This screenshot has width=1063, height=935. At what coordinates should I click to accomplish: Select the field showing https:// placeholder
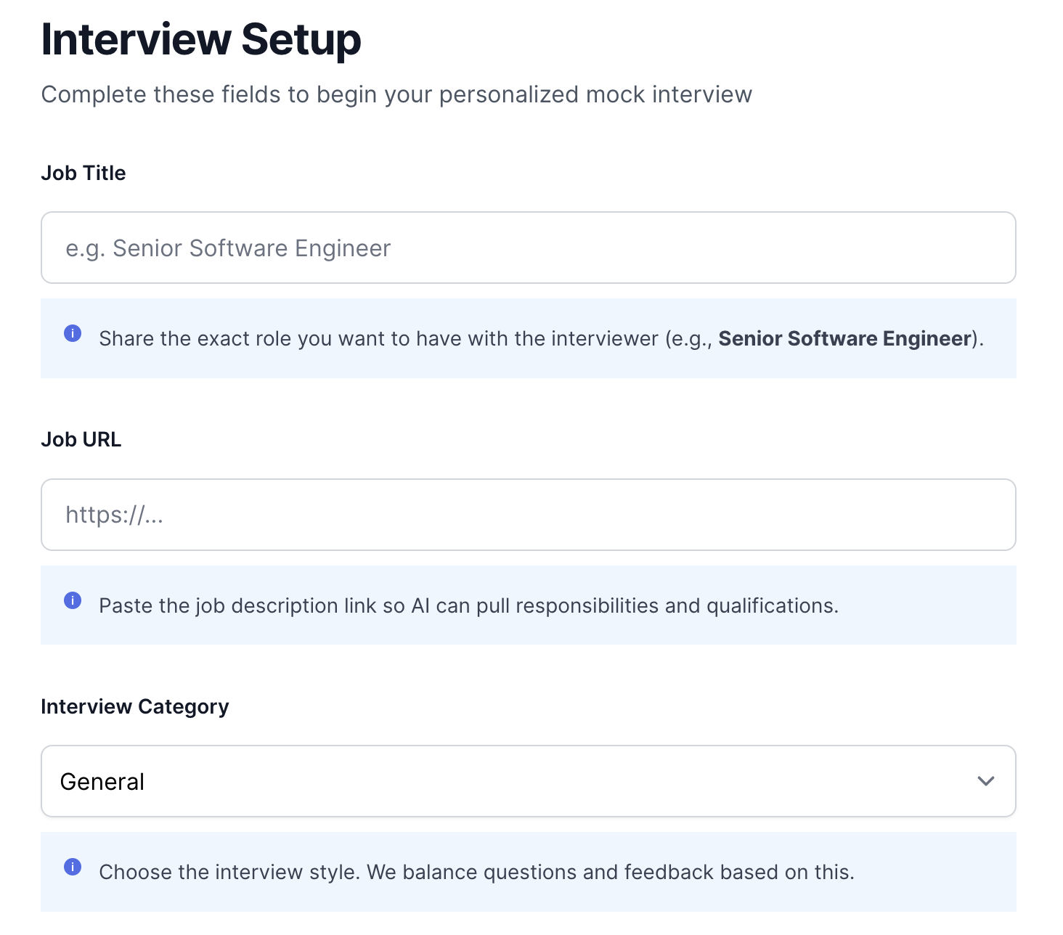coord(528,515)
